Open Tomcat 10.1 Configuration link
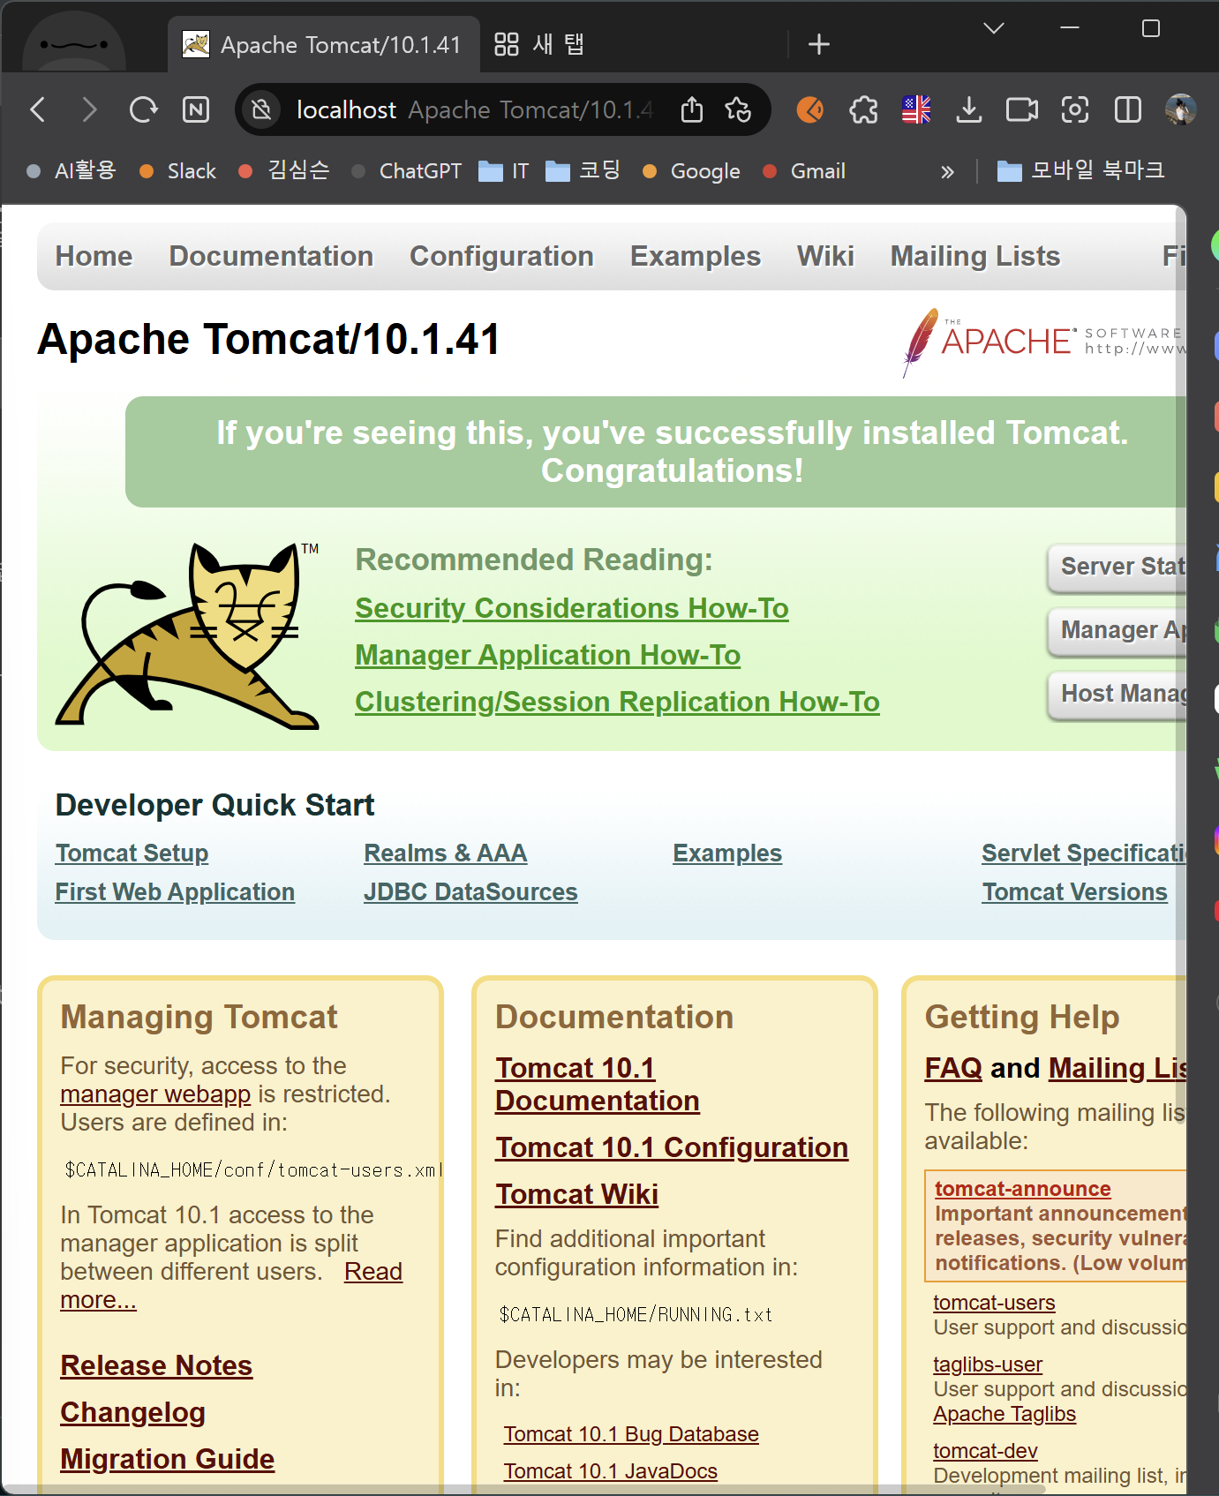 (x=671, y=1147)
